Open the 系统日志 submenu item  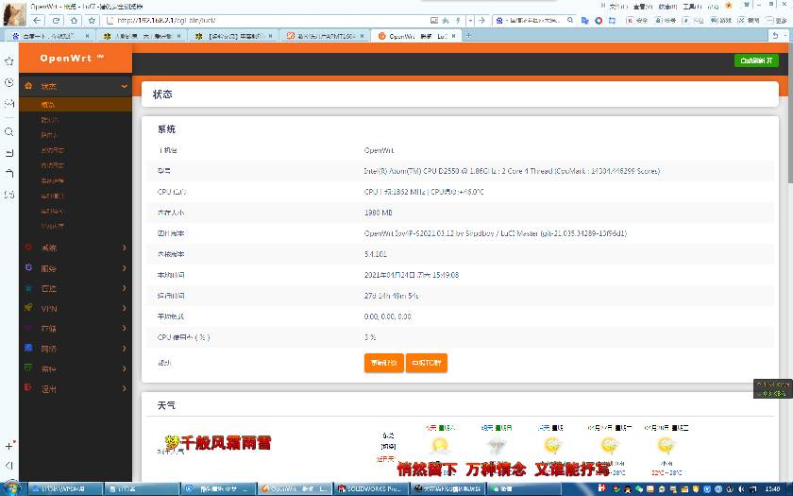tap(53, 150)
